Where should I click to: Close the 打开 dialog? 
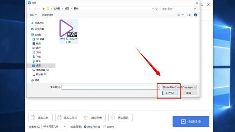(x=197, y=3)
